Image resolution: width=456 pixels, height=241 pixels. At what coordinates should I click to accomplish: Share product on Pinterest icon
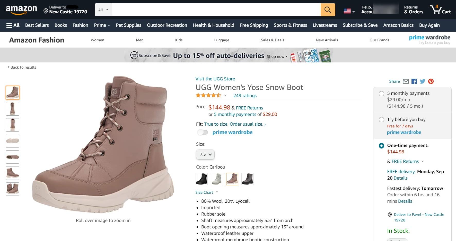point(431,81)
